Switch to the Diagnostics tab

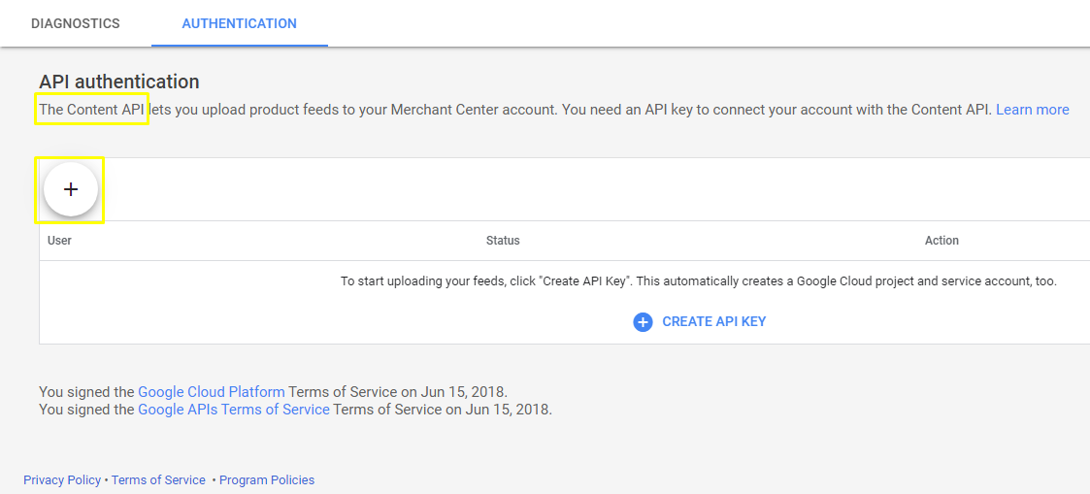click(x=76, y=23)
